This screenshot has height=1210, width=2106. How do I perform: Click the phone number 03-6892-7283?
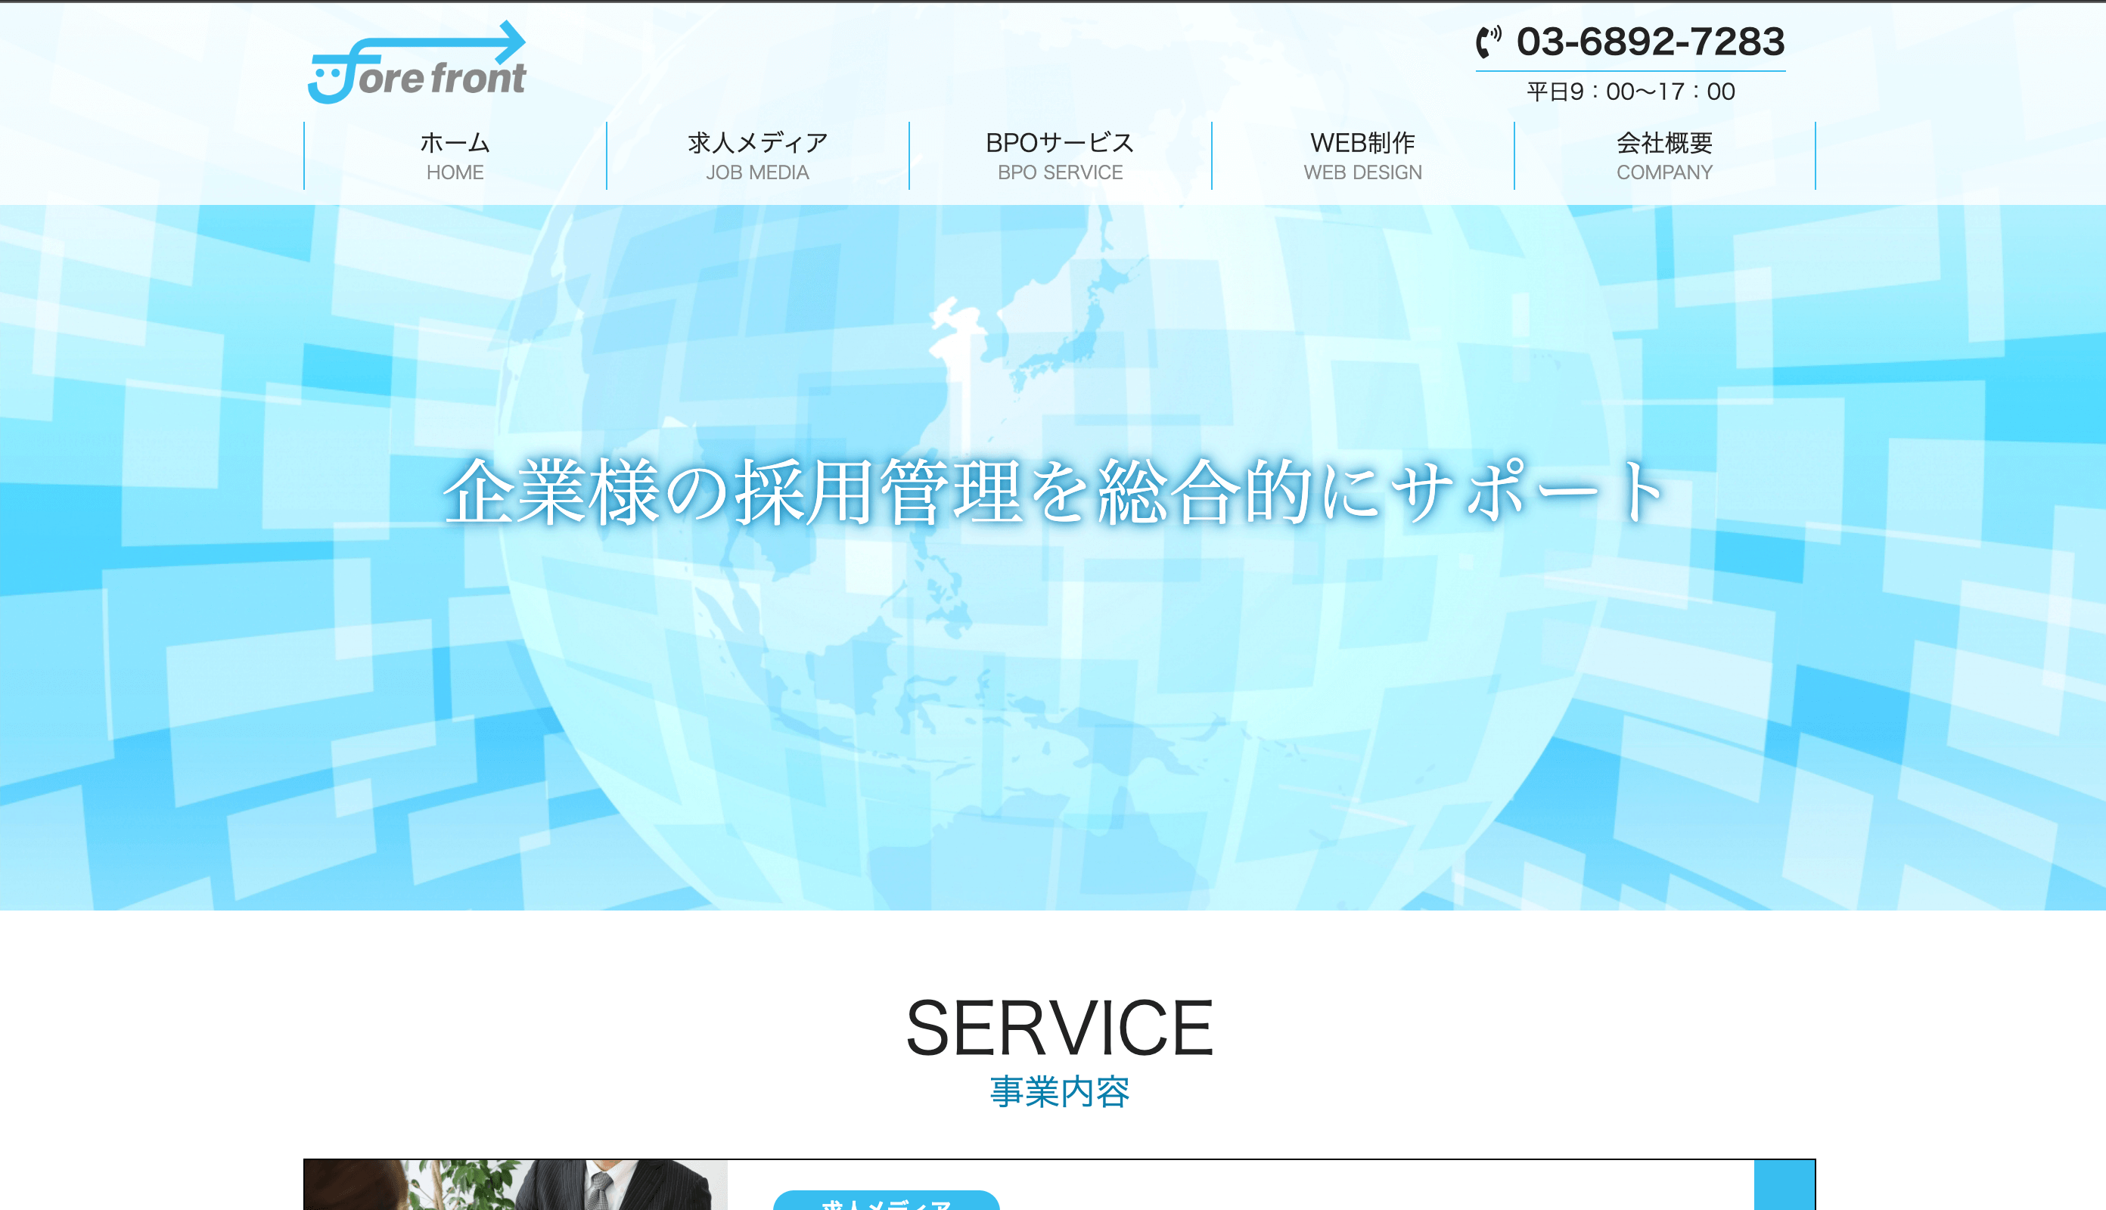pyautogui.click(x=1650, y=42)
